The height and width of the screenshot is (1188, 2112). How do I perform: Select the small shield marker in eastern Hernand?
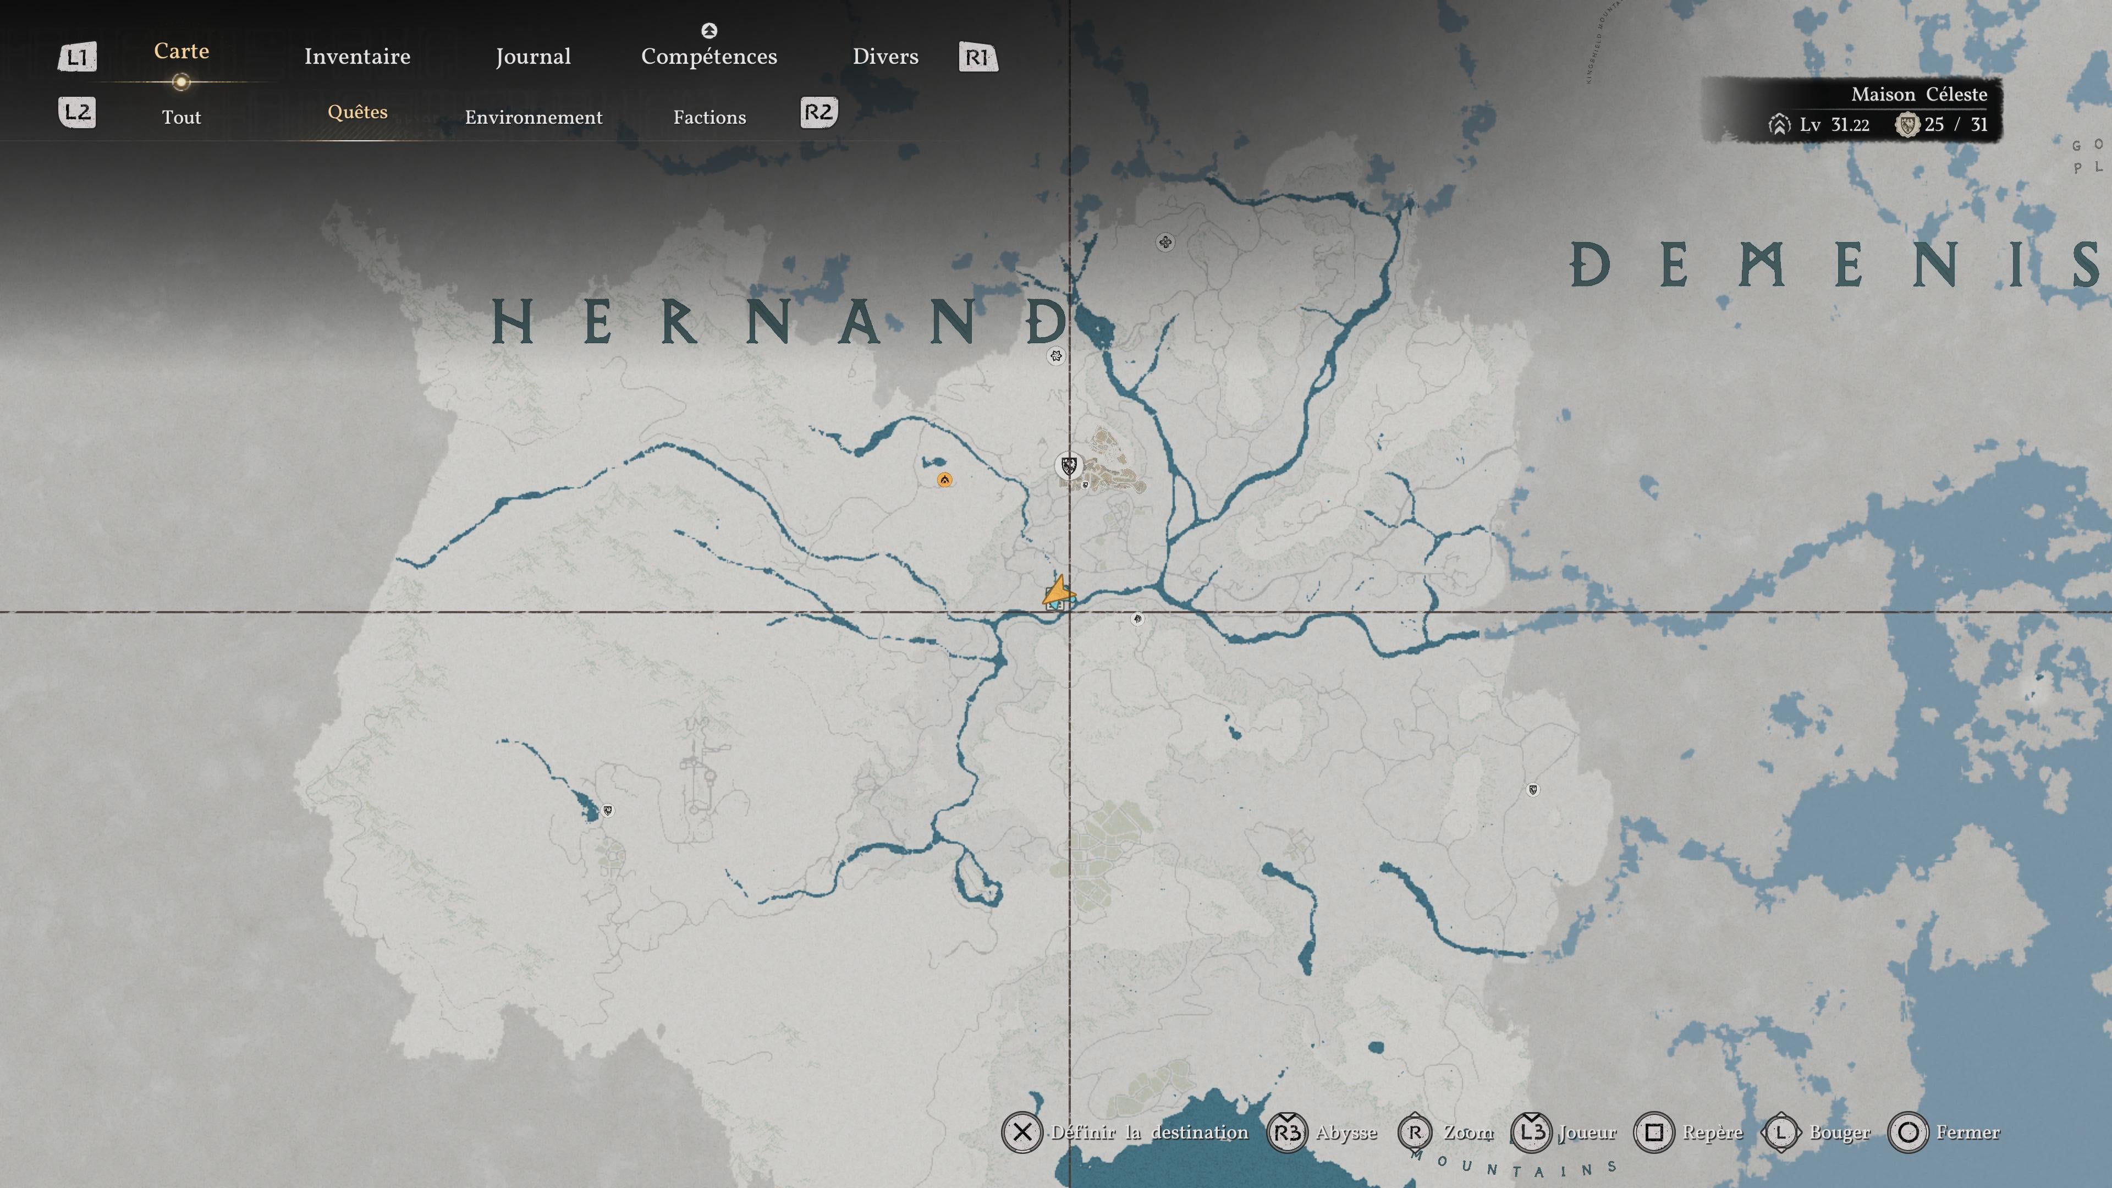pyautogui.click(x=1533, y=790)
